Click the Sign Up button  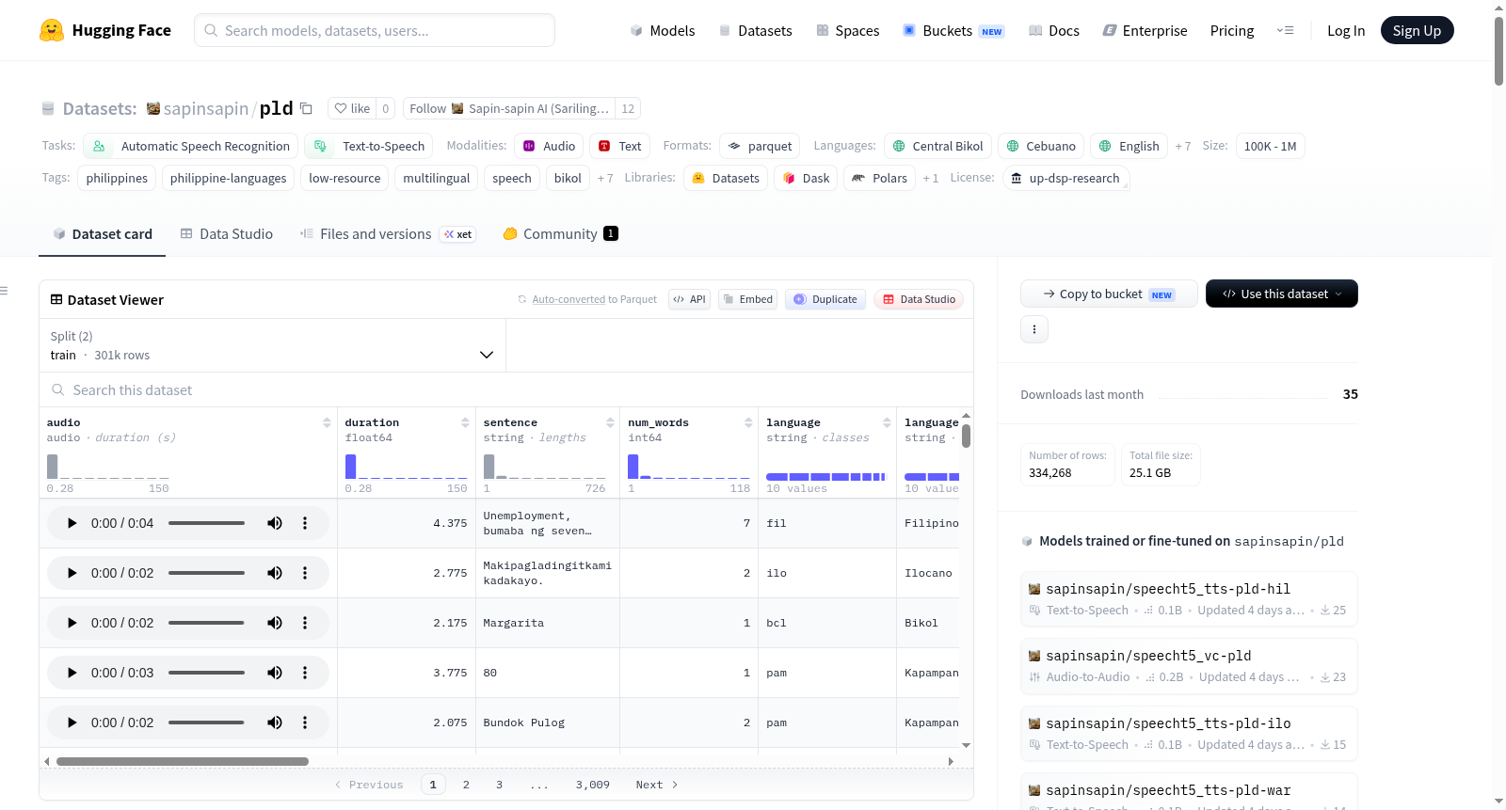(x=1417, y=30)
